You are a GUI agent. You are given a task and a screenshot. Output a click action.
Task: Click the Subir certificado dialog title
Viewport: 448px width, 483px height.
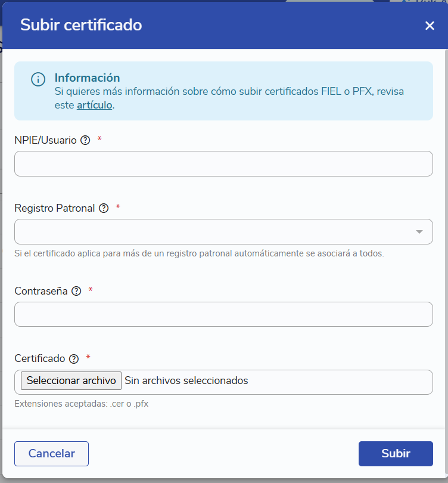point(81,25)
